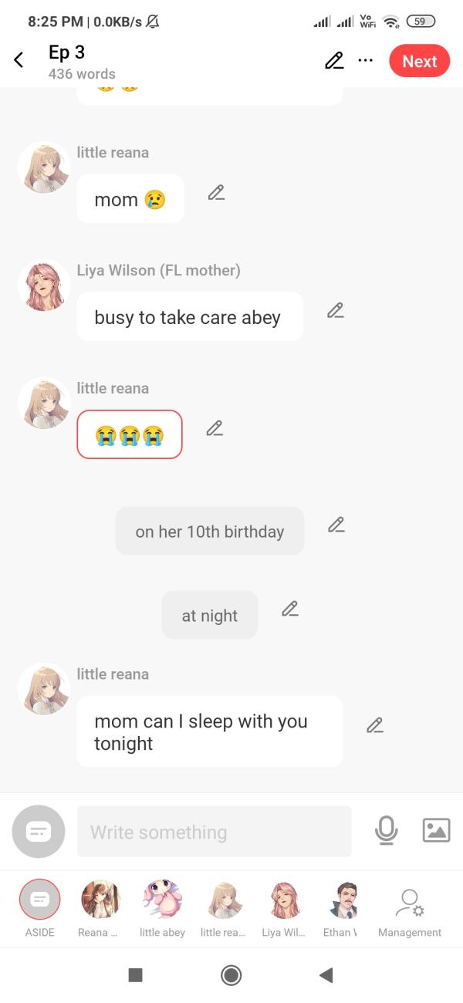The image size is (463, 1003).
Task: Choose the Reana character avatar in the speaker row
Action: pos(100,900)
